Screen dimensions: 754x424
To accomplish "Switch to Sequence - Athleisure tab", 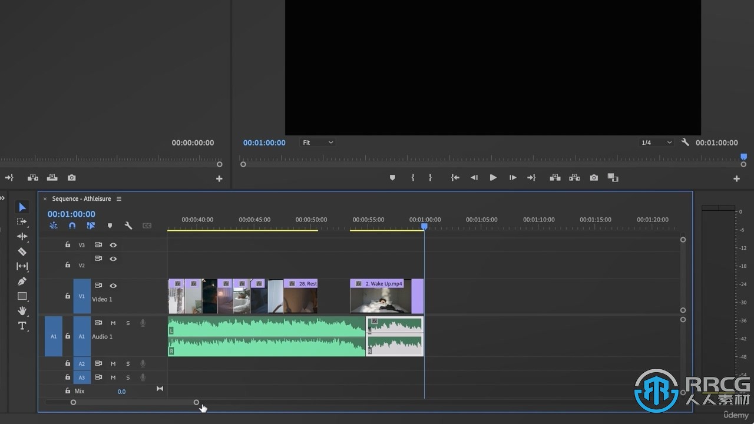I will point(81,199).
